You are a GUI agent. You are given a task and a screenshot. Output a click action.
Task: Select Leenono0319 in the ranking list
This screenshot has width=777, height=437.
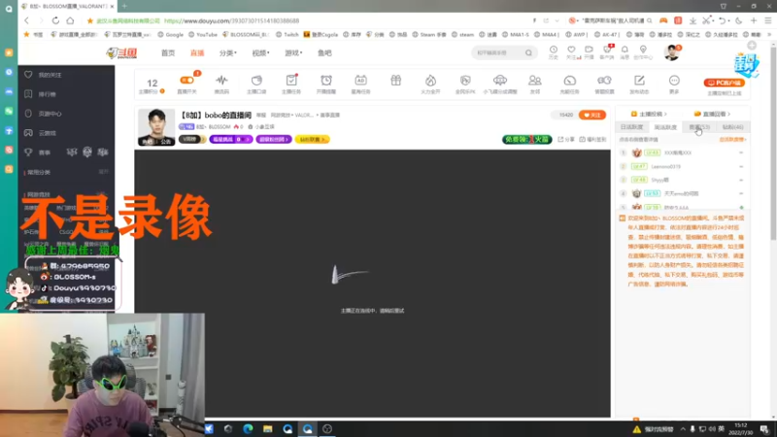[x=665, y=166]
